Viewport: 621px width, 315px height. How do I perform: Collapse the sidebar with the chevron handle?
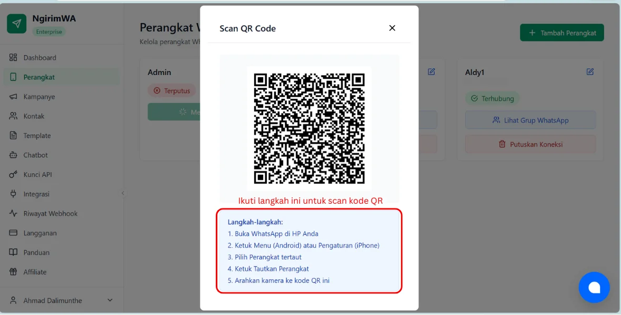click(123, 193)
